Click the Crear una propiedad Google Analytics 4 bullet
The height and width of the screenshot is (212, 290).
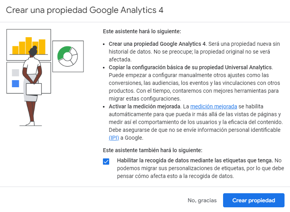pos(157,44)
